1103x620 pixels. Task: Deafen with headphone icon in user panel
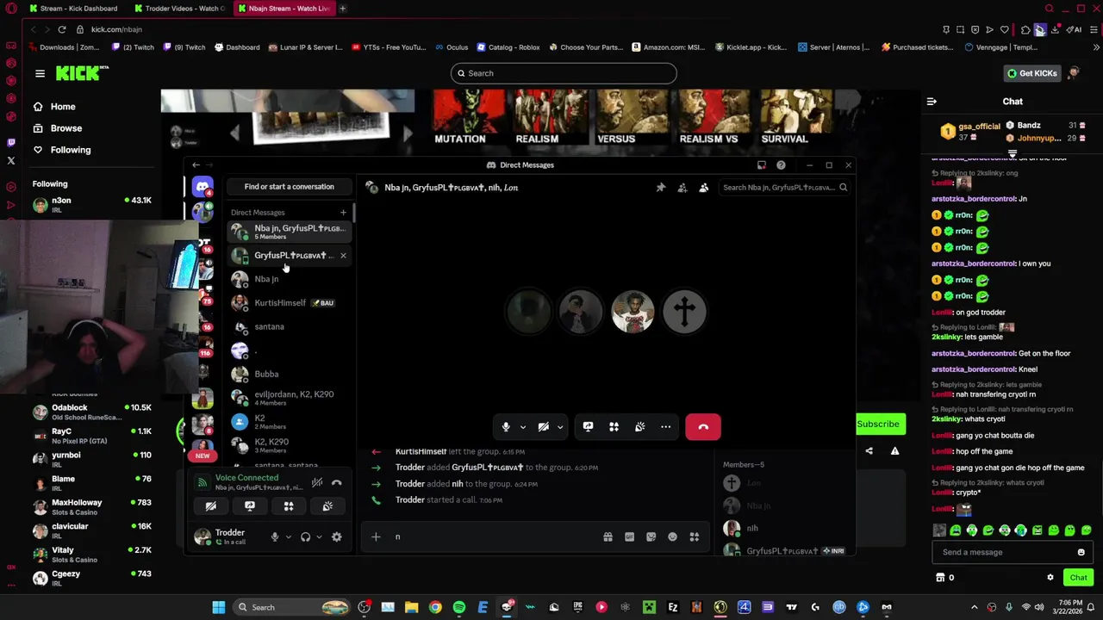(305, 537)
